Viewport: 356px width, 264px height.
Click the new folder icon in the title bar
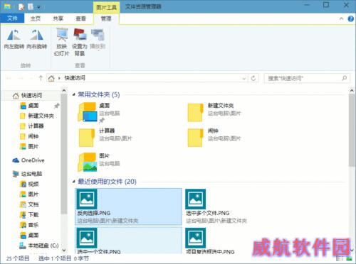point(31,6)
